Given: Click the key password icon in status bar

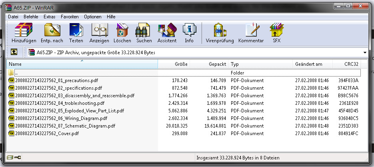Looking at the screenshot, I should tap(18, 157).
